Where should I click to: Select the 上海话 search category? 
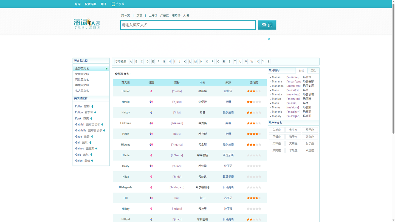pos(153,15)
